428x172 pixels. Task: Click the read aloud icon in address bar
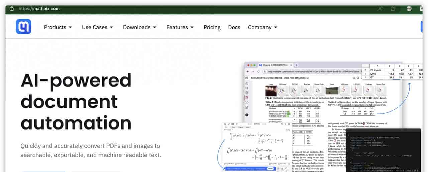(x=381, y=9)
